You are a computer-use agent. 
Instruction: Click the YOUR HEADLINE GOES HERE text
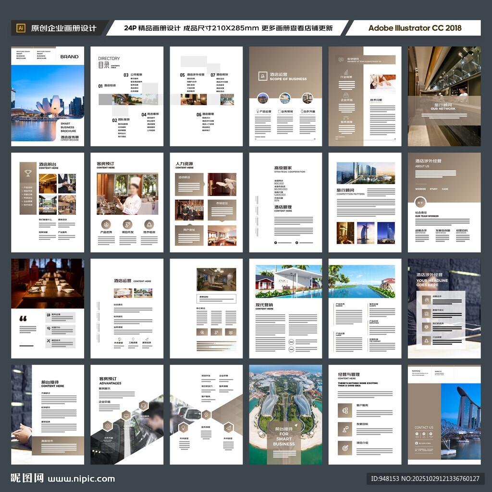[432, 283]
